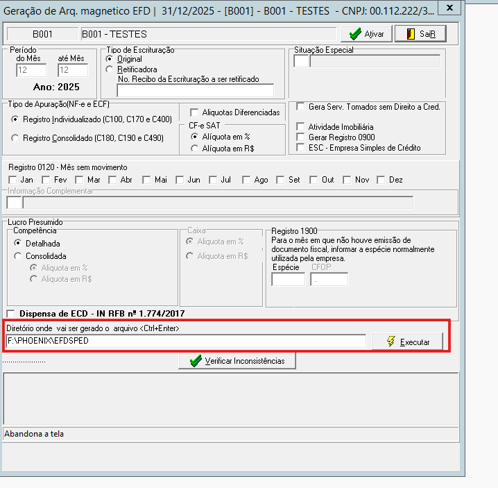Screen dimensions: 498x488
Task: Enable Aliquotas Diferenciadas checkbox
Action: pos(194,112)
